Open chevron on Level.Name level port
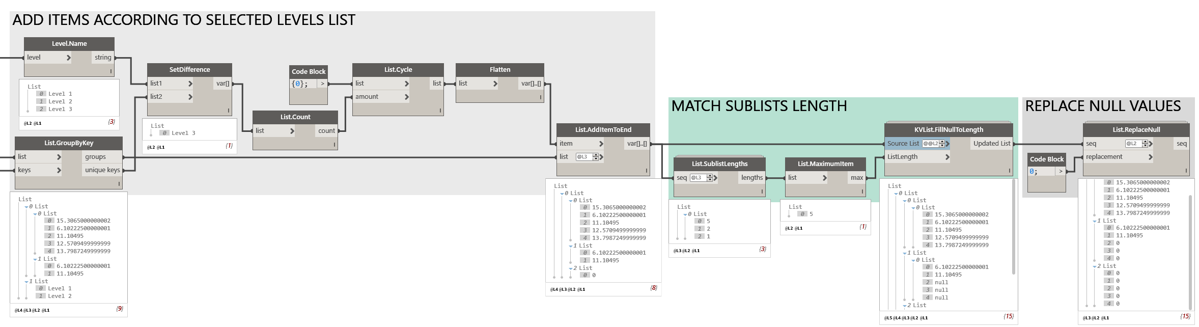Viewport: 1199px width, 327px height. point(68,58)
